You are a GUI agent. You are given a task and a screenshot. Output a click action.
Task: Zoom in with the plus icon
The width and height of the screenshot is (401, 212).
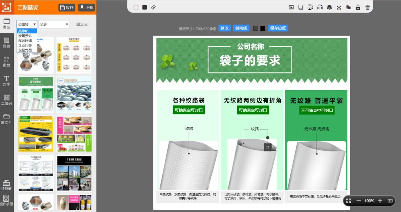380,201
